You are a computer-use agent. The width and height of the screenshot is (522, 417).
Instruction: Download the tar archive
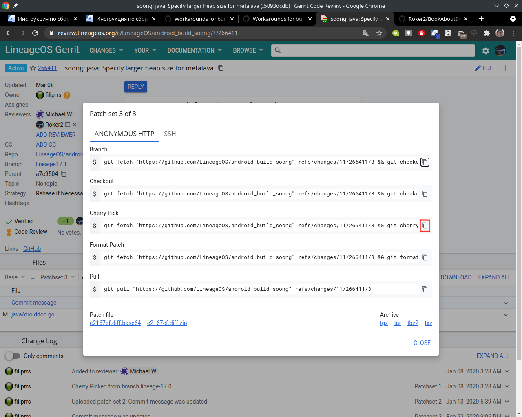[x=398, y=323]
